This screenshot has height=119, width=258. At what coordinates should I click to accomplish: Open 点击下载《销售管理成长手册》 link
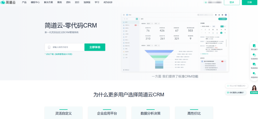click(58, 54)
